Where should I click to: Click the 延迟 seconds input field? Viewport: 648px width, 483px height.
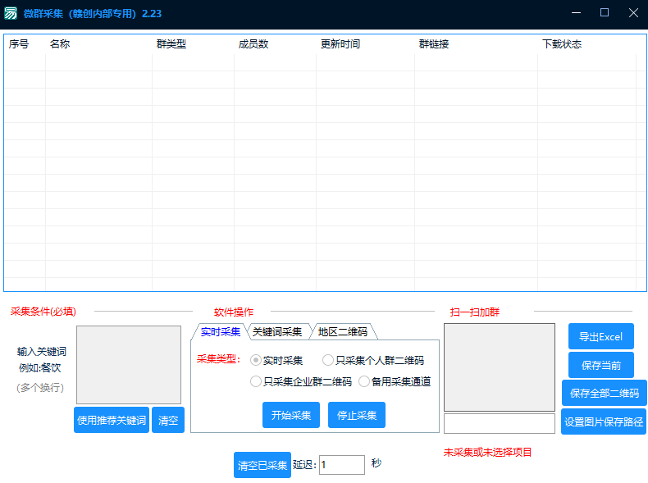(342, 465)
